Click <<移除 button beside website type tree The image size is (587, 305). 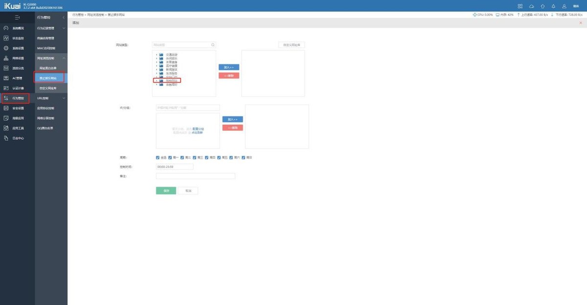click(x=228, y=76)
